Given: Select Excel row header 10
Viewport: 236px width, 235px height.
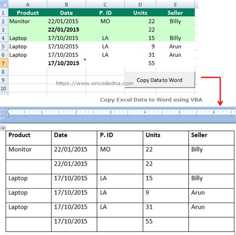Looking at the screenshot, I should (x=3, y=88).
